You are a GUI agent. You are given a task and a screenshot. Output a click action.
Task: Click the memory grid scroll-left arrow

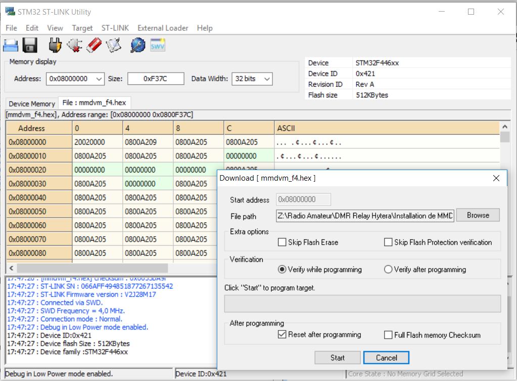click(x=11, y=268)
